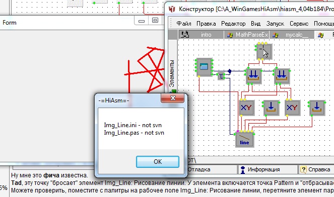Viewport: 334px width, 197px height.
Task: Switch to the intro tab
Action: (x=201, y=35)
